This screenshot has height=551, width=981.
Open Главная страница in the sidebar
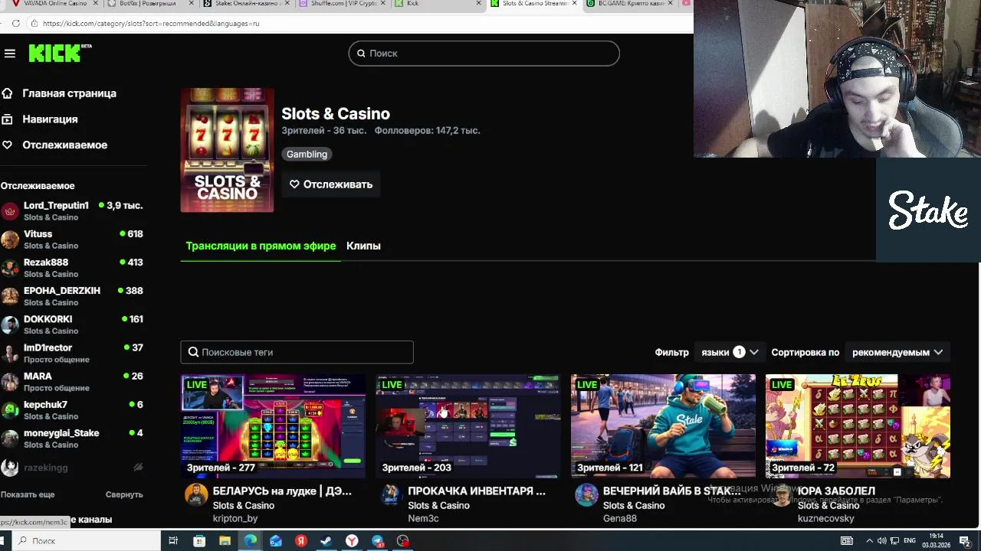pos(69,93)
